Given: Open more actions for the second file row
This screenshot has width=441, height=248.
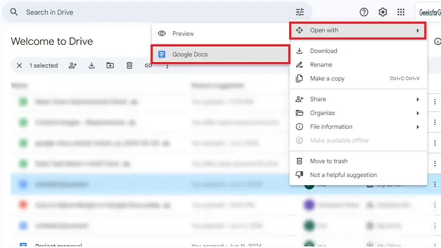Looking at the screenshot, I should (x=435, y=122).
